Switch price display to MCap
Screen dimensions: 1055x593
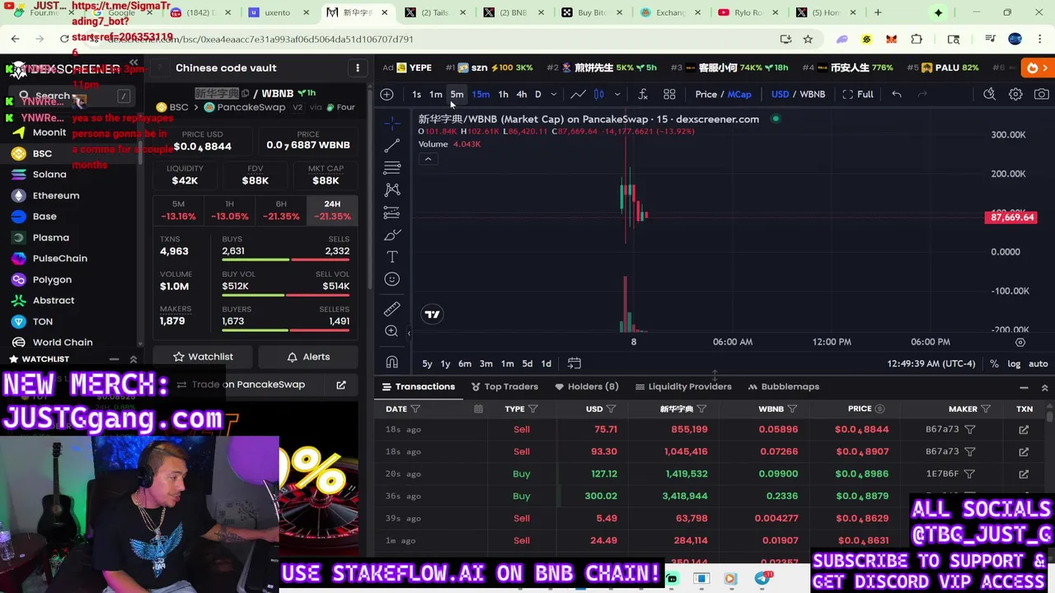point(739,94)
